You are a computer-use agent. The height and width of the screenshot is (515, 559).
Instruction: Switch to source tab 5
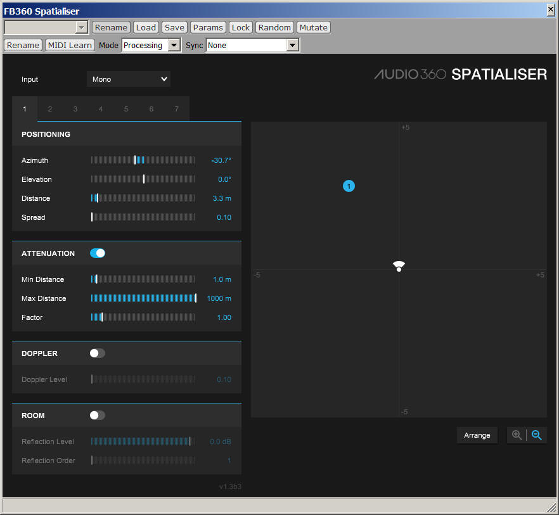pyautogui.click(x=126, y=109)
